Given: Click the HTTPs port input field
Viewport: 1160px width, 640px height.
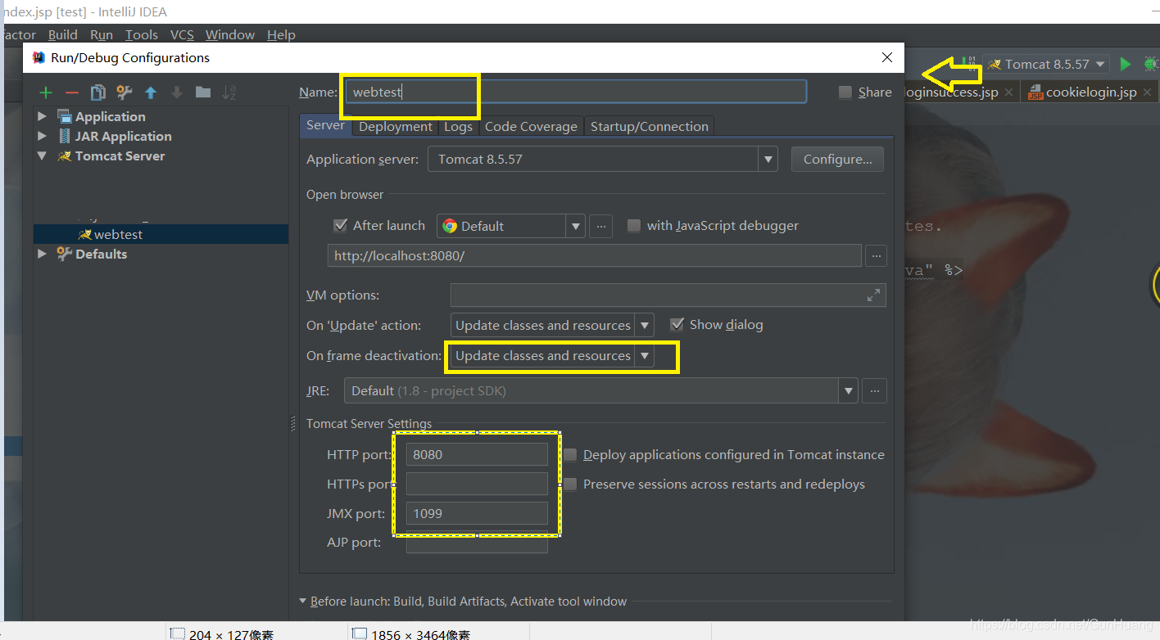Looking at the screenshot, I should [x=477, y=484].
